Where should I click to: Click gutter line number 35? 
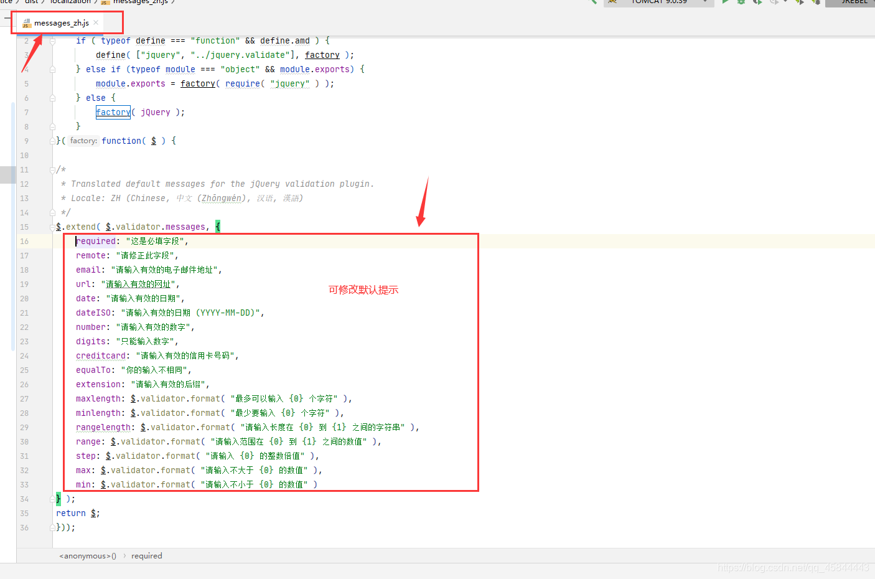(24, 514)
